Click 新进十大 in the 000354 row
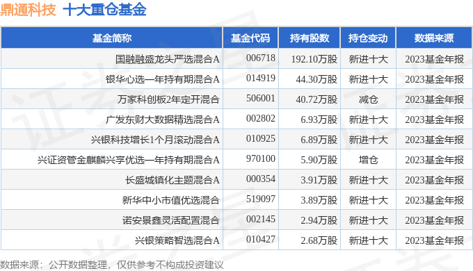Image resolution: width=473 pixels, height=271 pixels. [x=369, y=180]
